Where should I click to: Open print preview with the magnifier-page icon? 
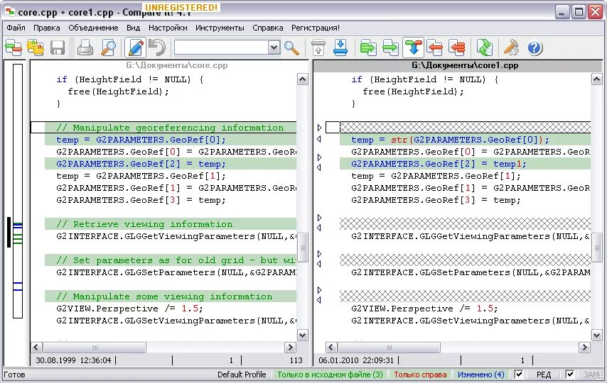(108, 48)
